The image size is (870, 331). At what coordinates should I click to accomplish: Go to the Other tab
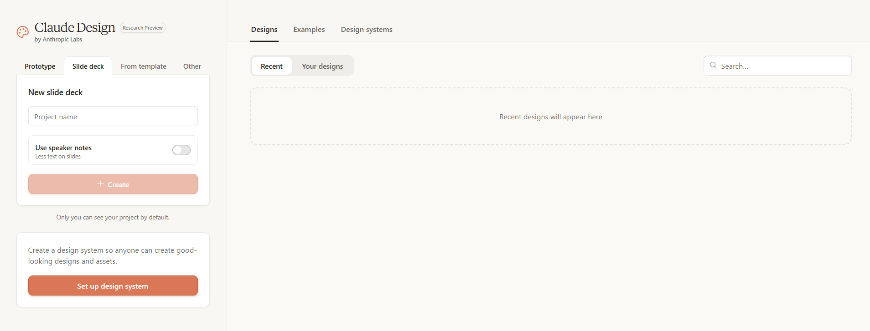pos(192,66)
